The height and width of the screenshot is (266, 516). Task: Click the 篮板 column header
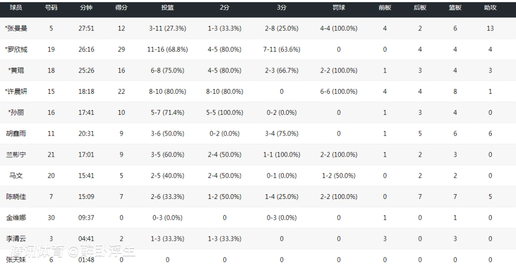pos(455,8)
